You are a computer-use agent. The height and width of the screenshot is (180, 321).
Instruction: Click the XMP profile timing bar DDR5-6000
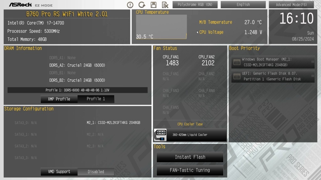click(77, 90)
